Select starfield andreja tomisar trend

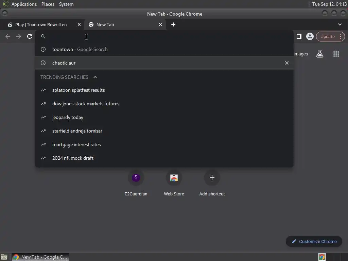click(164, 131)
